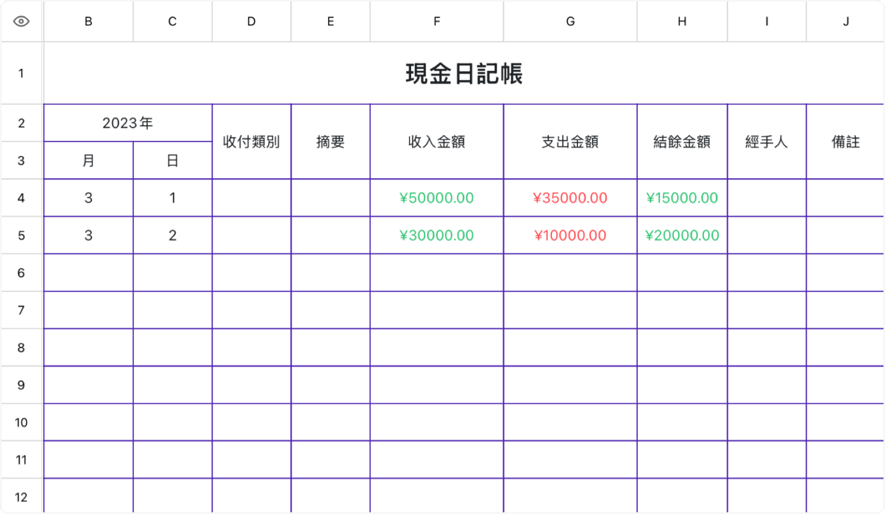Select row 6 header
The width and height of the screenshot is (885, 514).
21,273
